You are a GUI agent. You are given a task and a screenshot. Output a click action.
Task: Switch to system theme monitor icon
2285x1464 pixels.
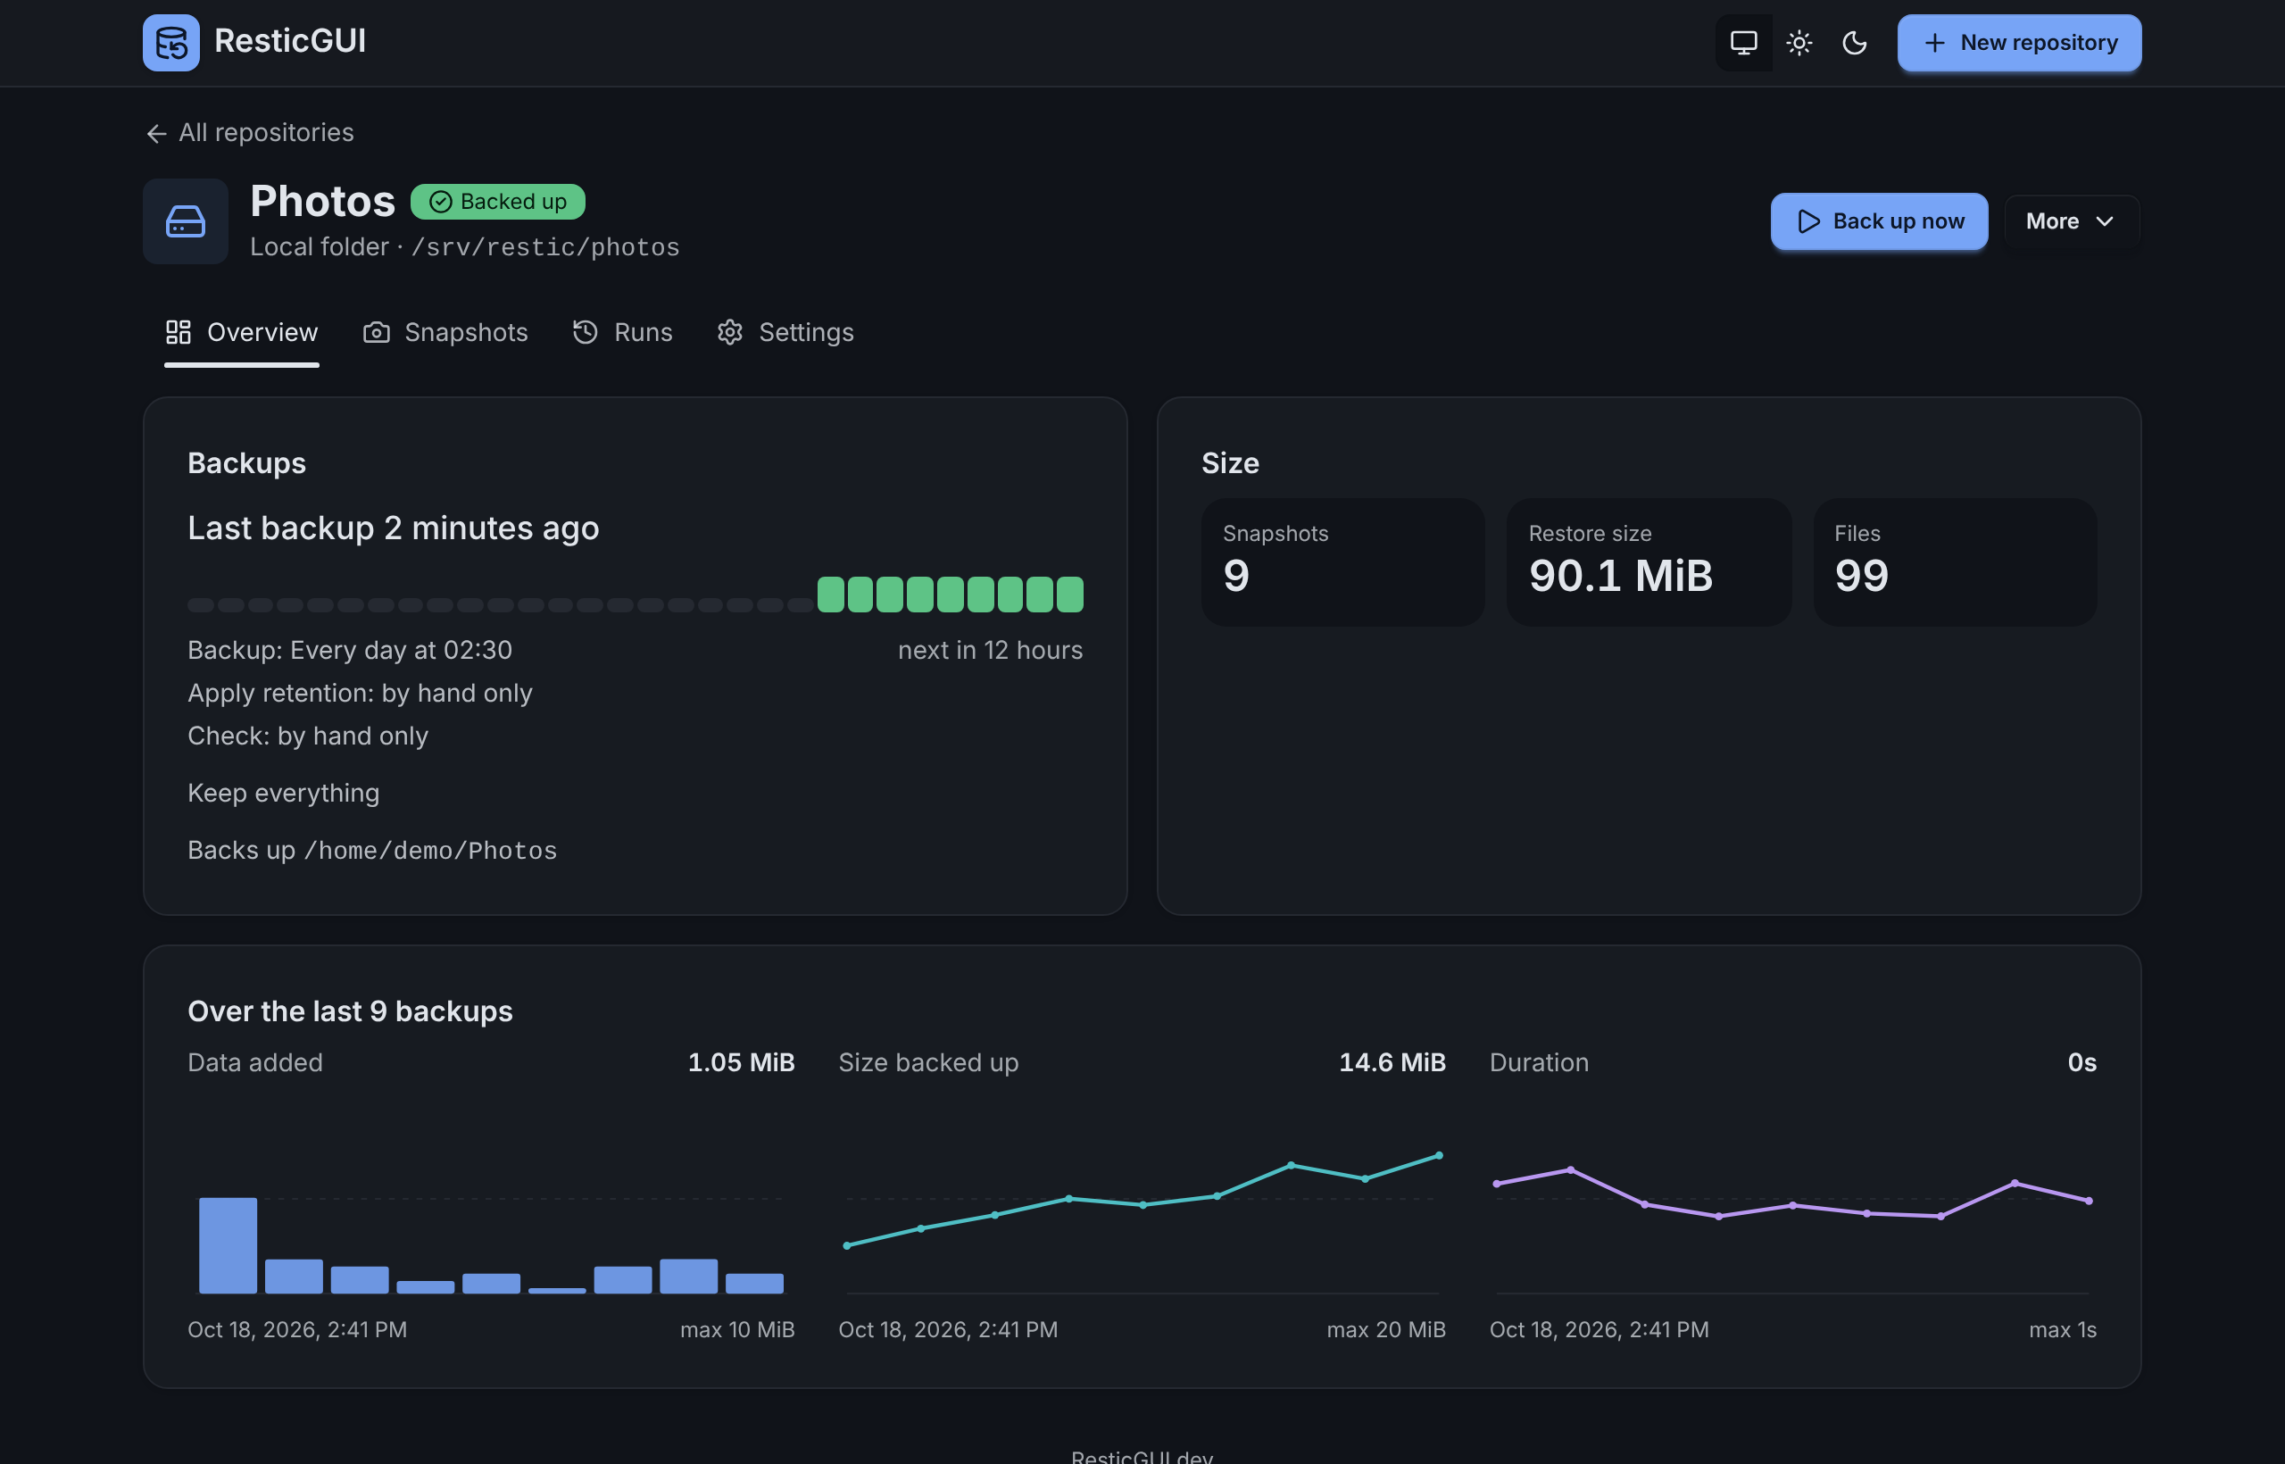click(1743, 43)
